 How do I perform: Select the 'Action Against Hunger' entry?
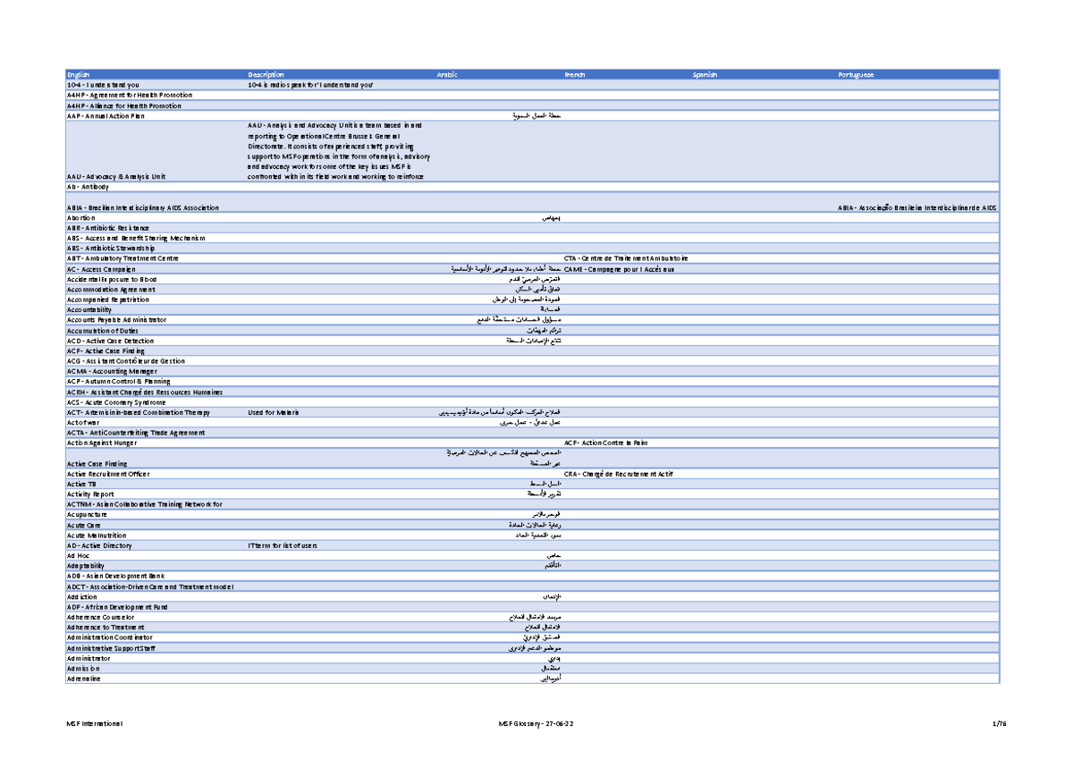tap(101, 443)
